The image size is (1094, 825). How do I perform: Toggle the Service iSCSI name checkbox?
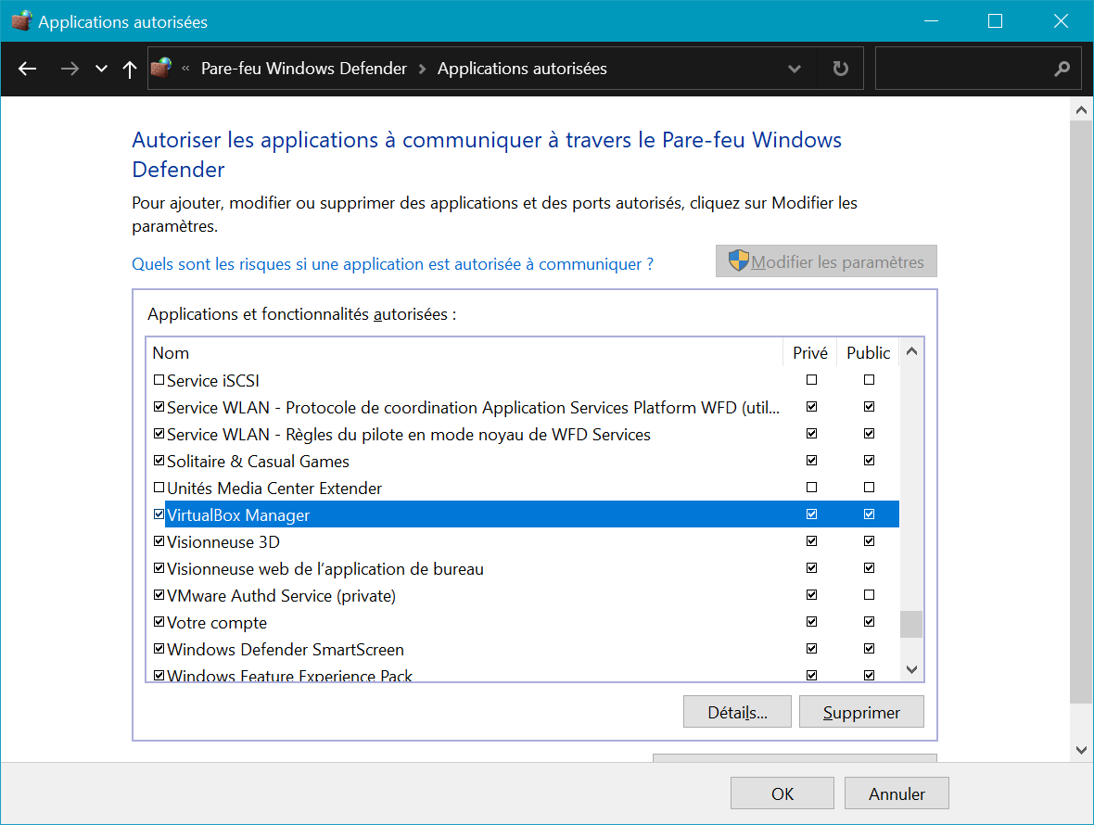[159, 380]
